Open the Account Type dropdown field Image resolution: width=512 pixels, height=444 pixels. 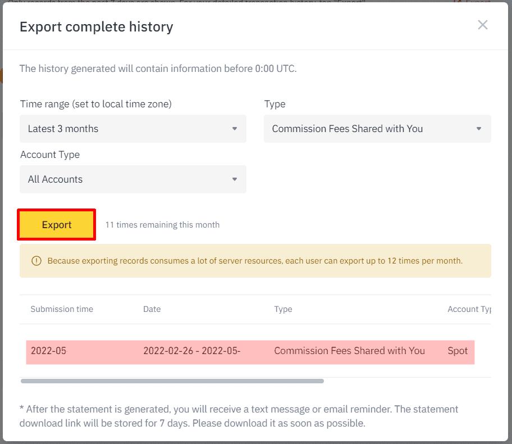pyautogui.click(x=132, y=179)
